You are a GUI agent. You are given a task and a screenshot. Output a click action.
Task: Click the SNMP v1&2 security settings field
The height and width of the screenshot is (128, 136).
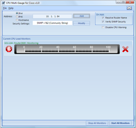tap(52, 23)
